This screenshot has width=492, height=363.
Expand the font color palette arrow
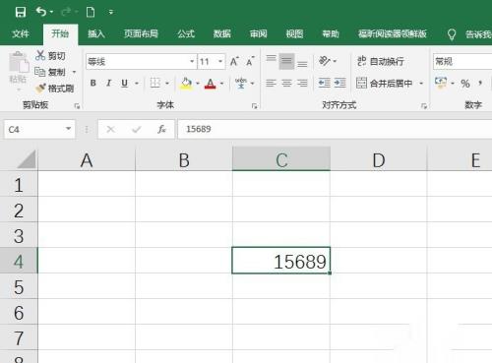click(x=222, y=84)
